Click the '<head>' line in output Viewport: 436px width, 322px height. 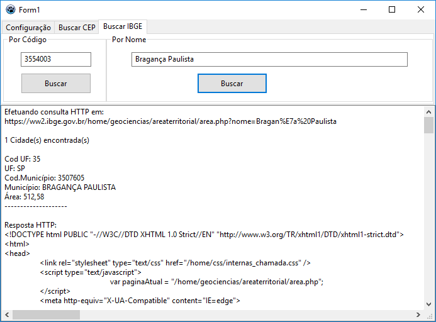[x=17, y=253]
